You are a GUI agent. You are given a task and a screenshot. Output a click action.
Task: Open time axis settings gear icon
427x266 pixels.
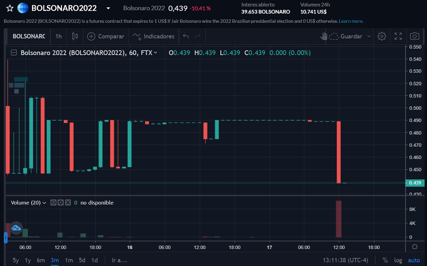415,247
